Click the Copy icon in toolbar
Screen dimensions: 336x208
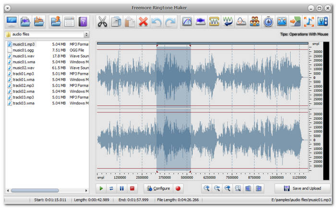[116, 22]
